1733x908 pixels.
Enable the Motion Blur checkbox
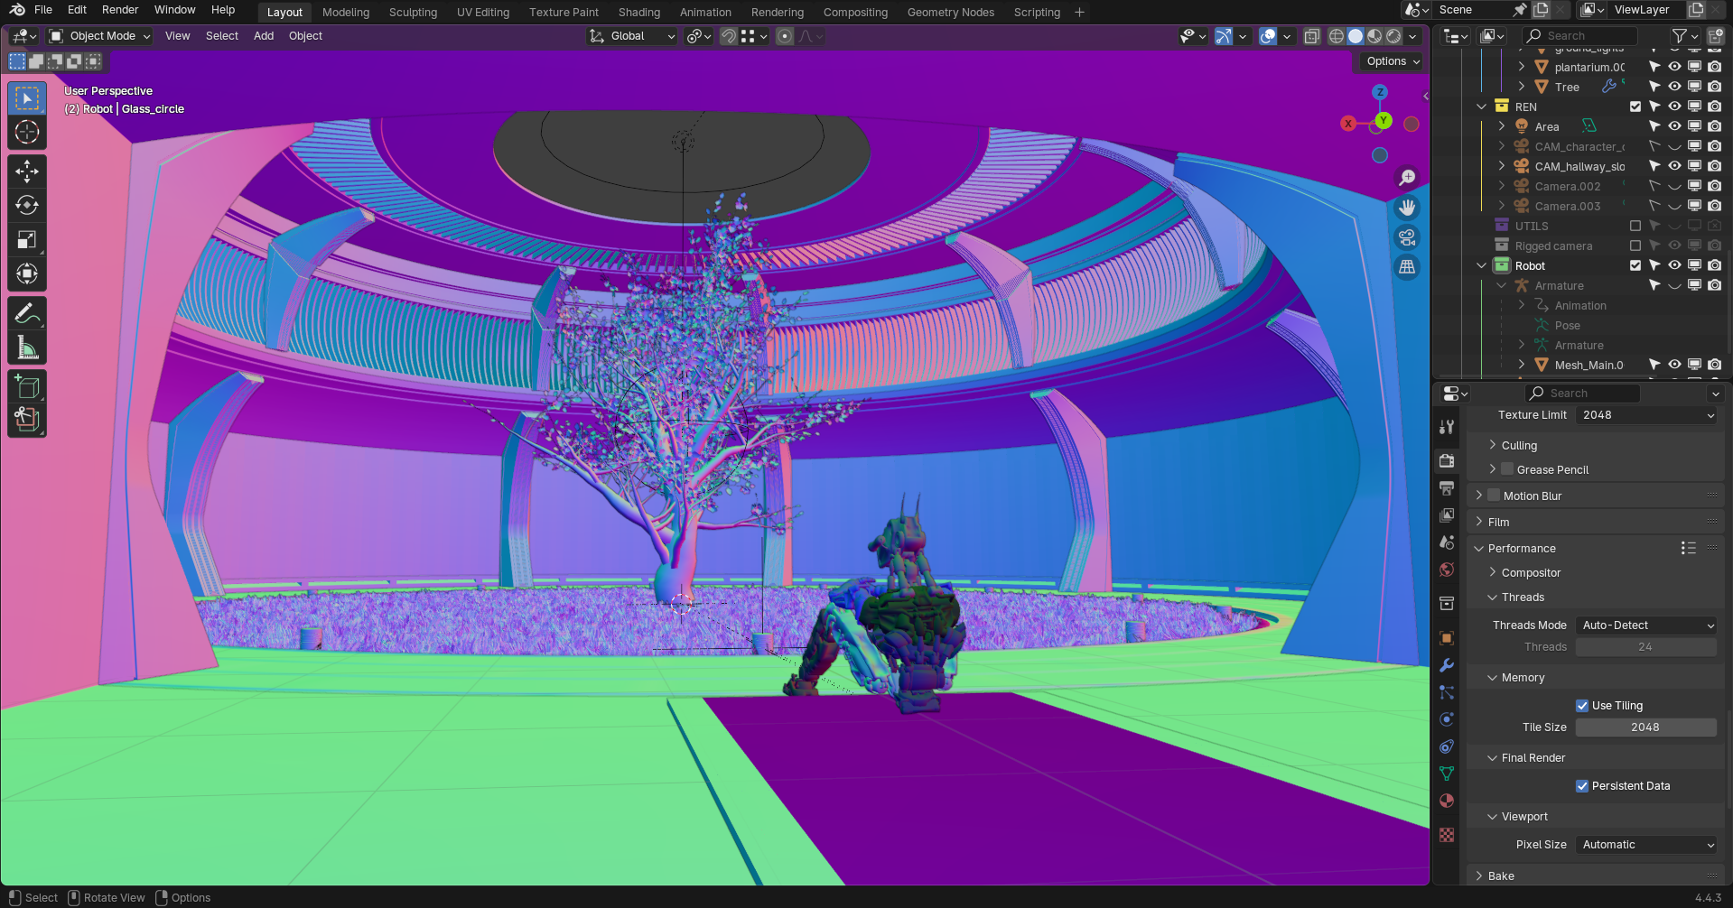(x=1494, y=496)
